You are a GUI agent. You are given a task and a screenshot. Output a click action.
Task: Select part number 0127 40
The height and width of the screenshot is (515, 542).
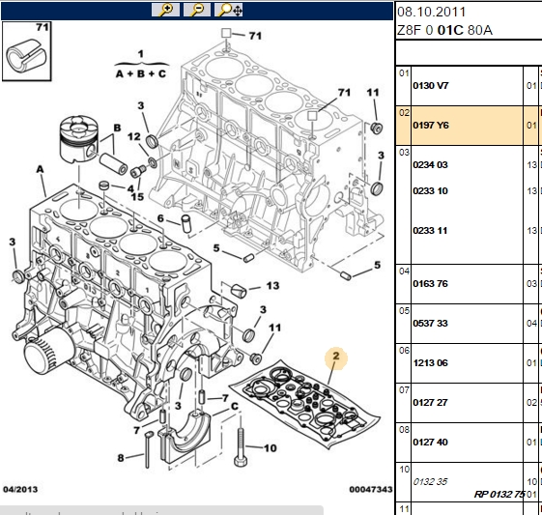(430, 443)
